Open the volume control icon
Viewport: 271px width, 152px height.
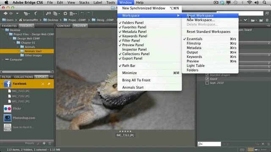[x=257, y=3]
